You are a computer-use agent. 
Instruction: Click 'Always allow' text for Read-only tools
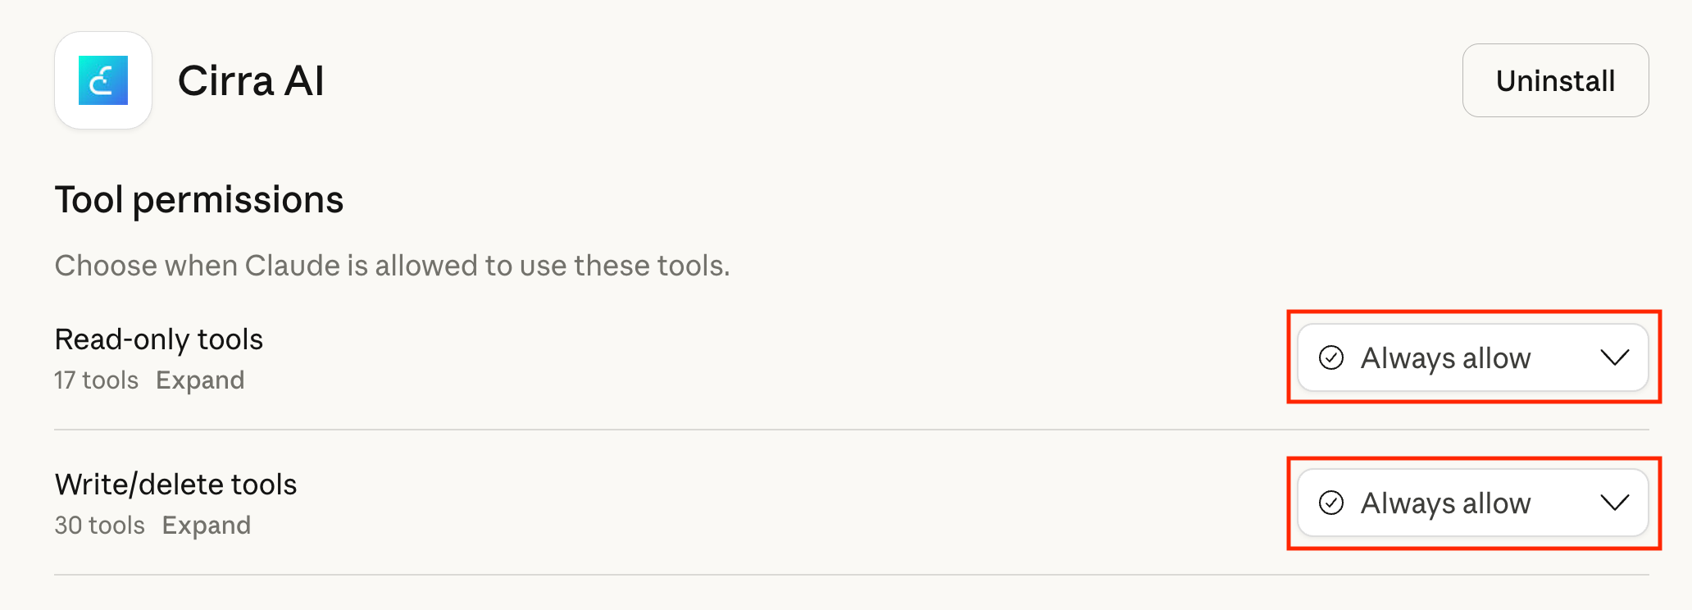point(1445,358)
